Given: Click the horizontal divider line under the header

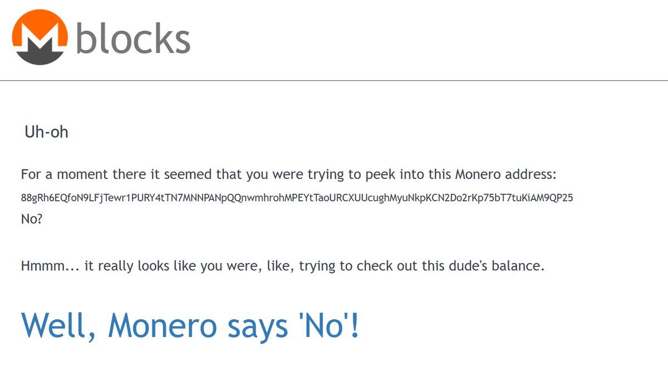Looking at the screenshot, I should pos(334,81).
